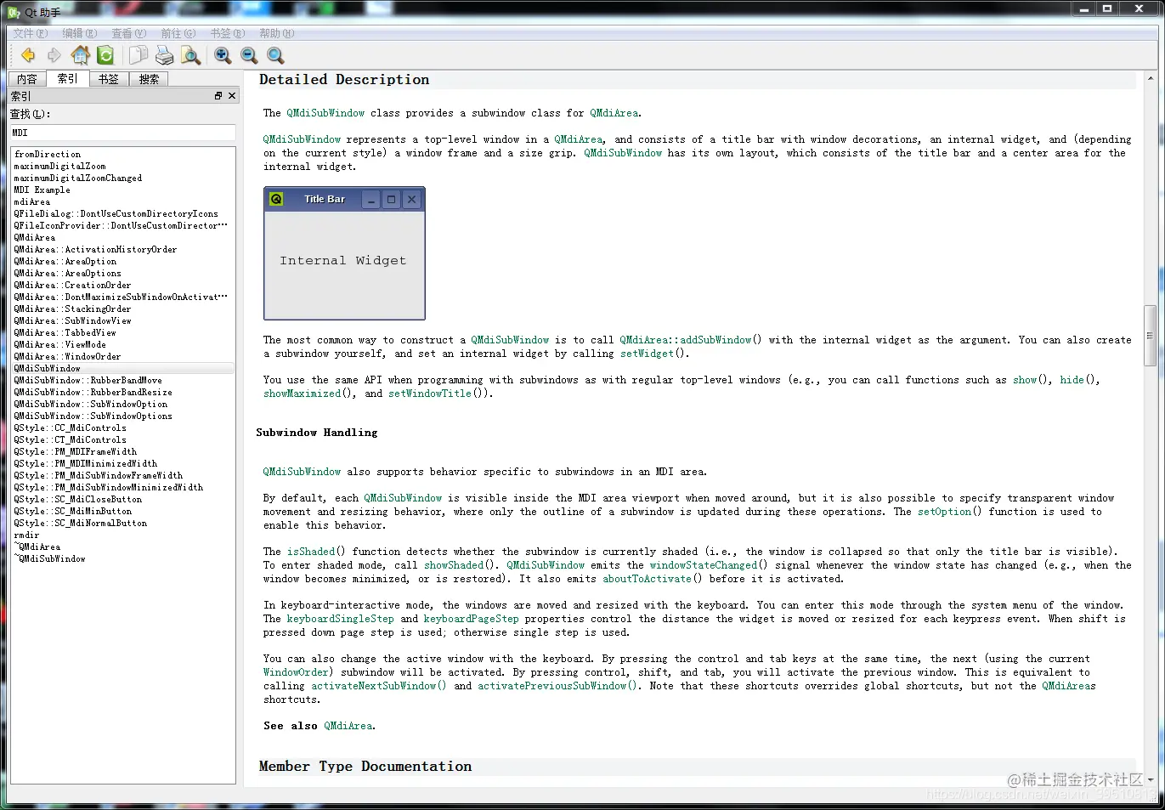
Task: Select 'QStyle::CC_MdiControls' entry
Action: pos(70,428)
